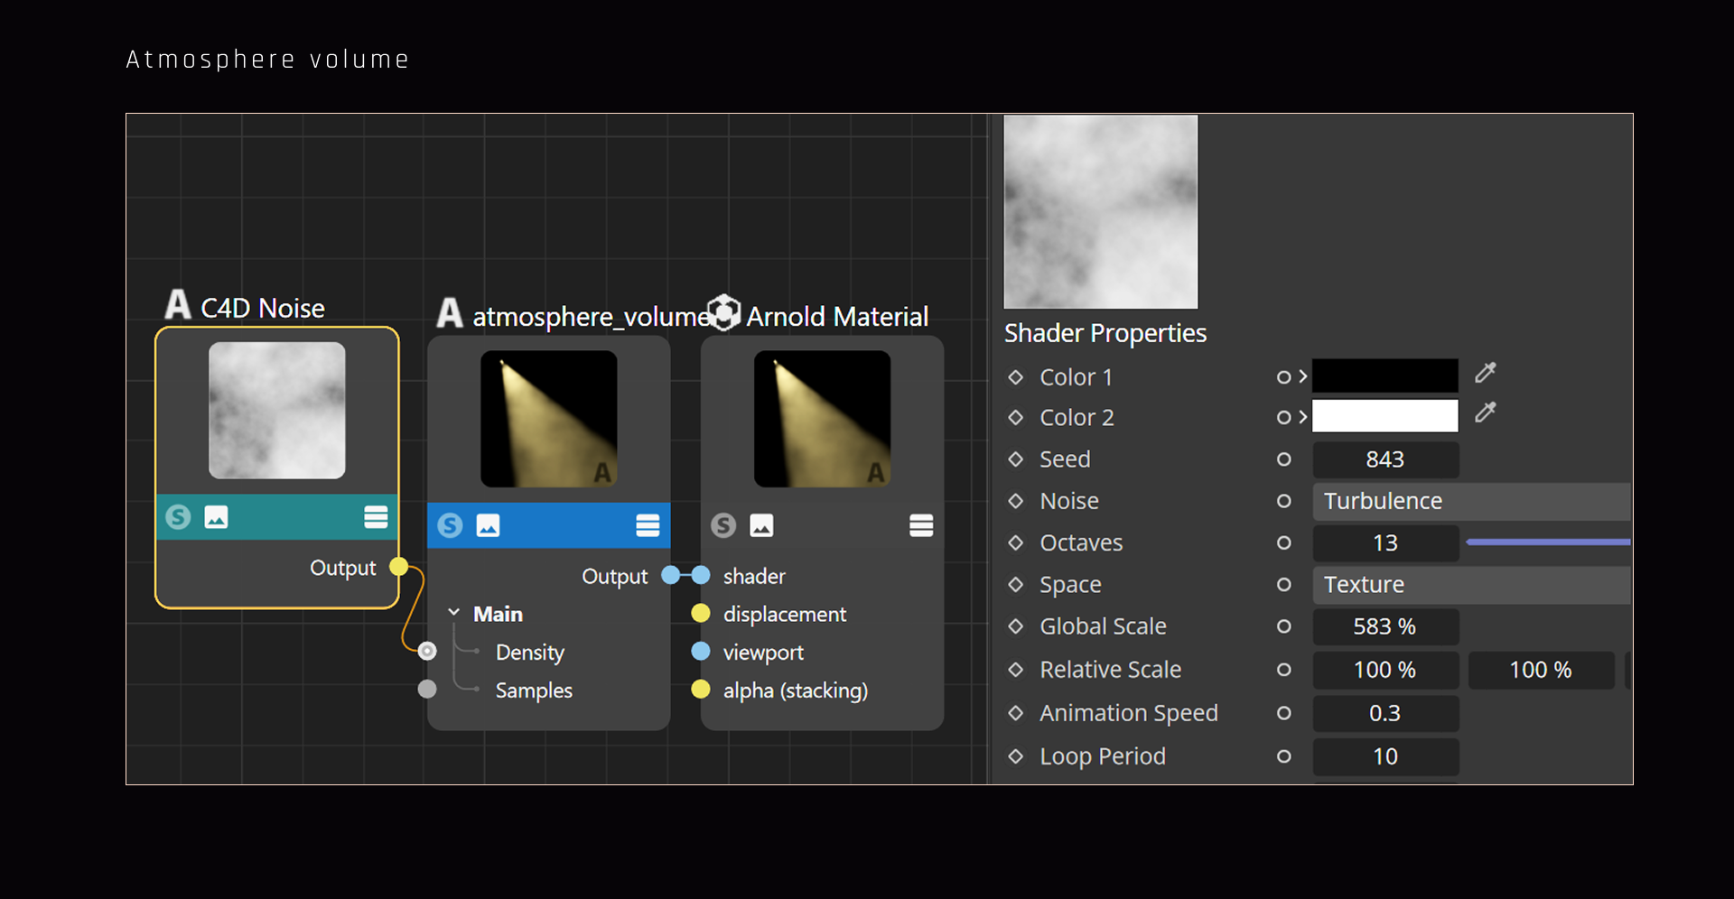Viewport: 1734px width, 899px height.
Task: Toggle the keyframe diamond next to Octaves
Action: (x=1016, y=542)
